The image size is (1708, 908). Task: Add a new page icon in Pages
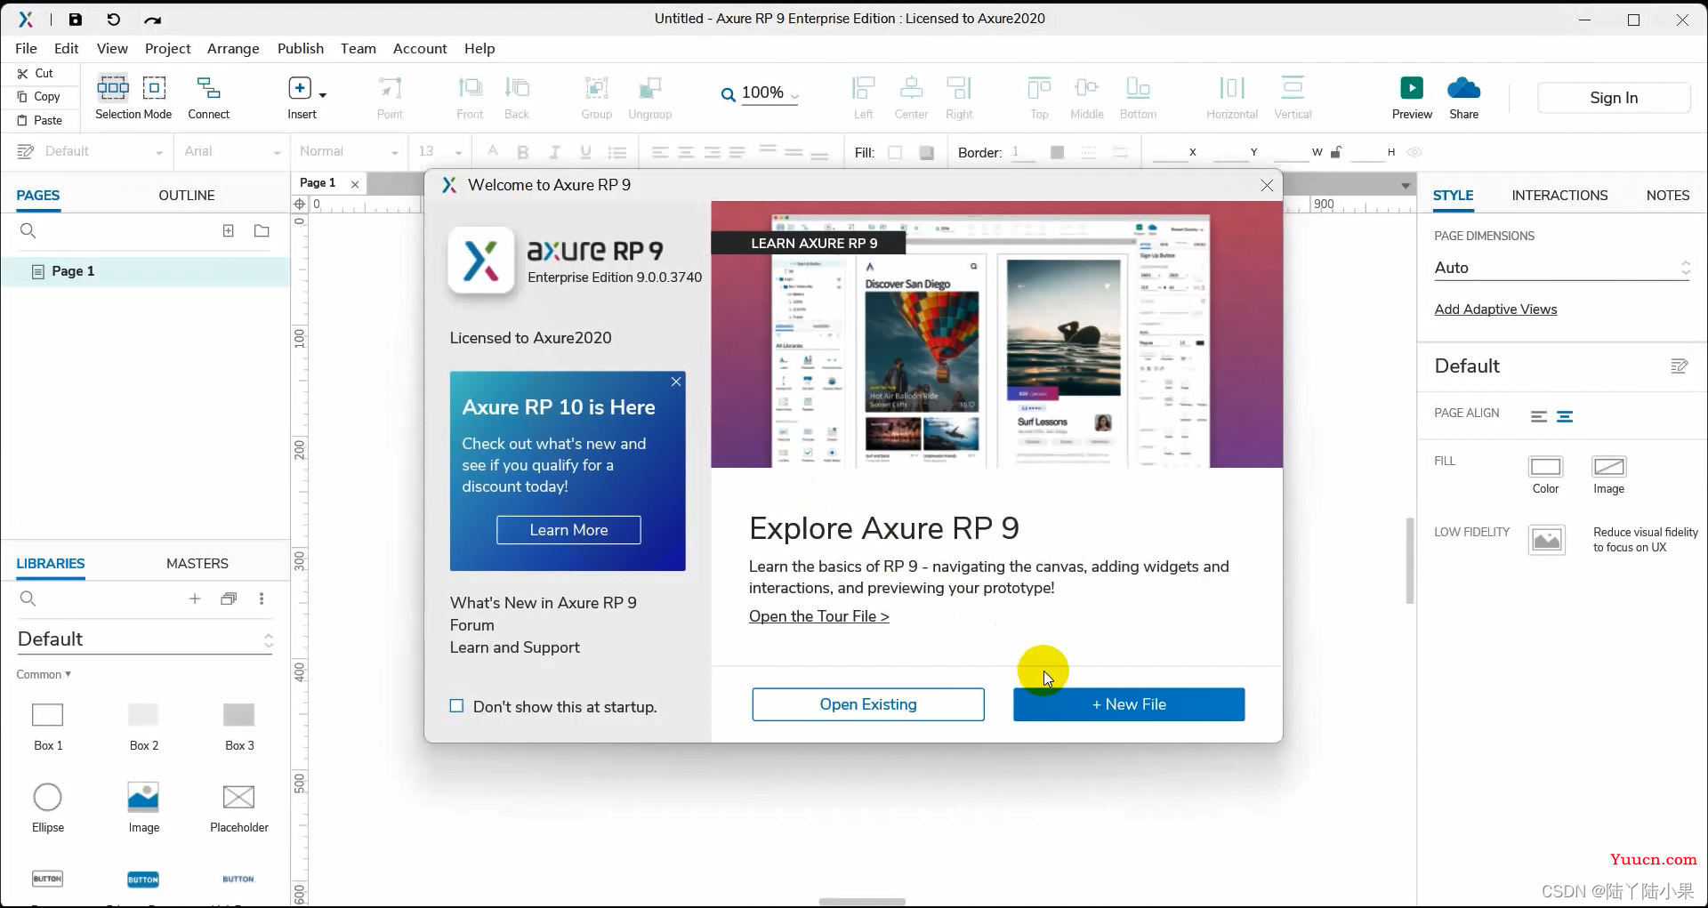[229, 230]
